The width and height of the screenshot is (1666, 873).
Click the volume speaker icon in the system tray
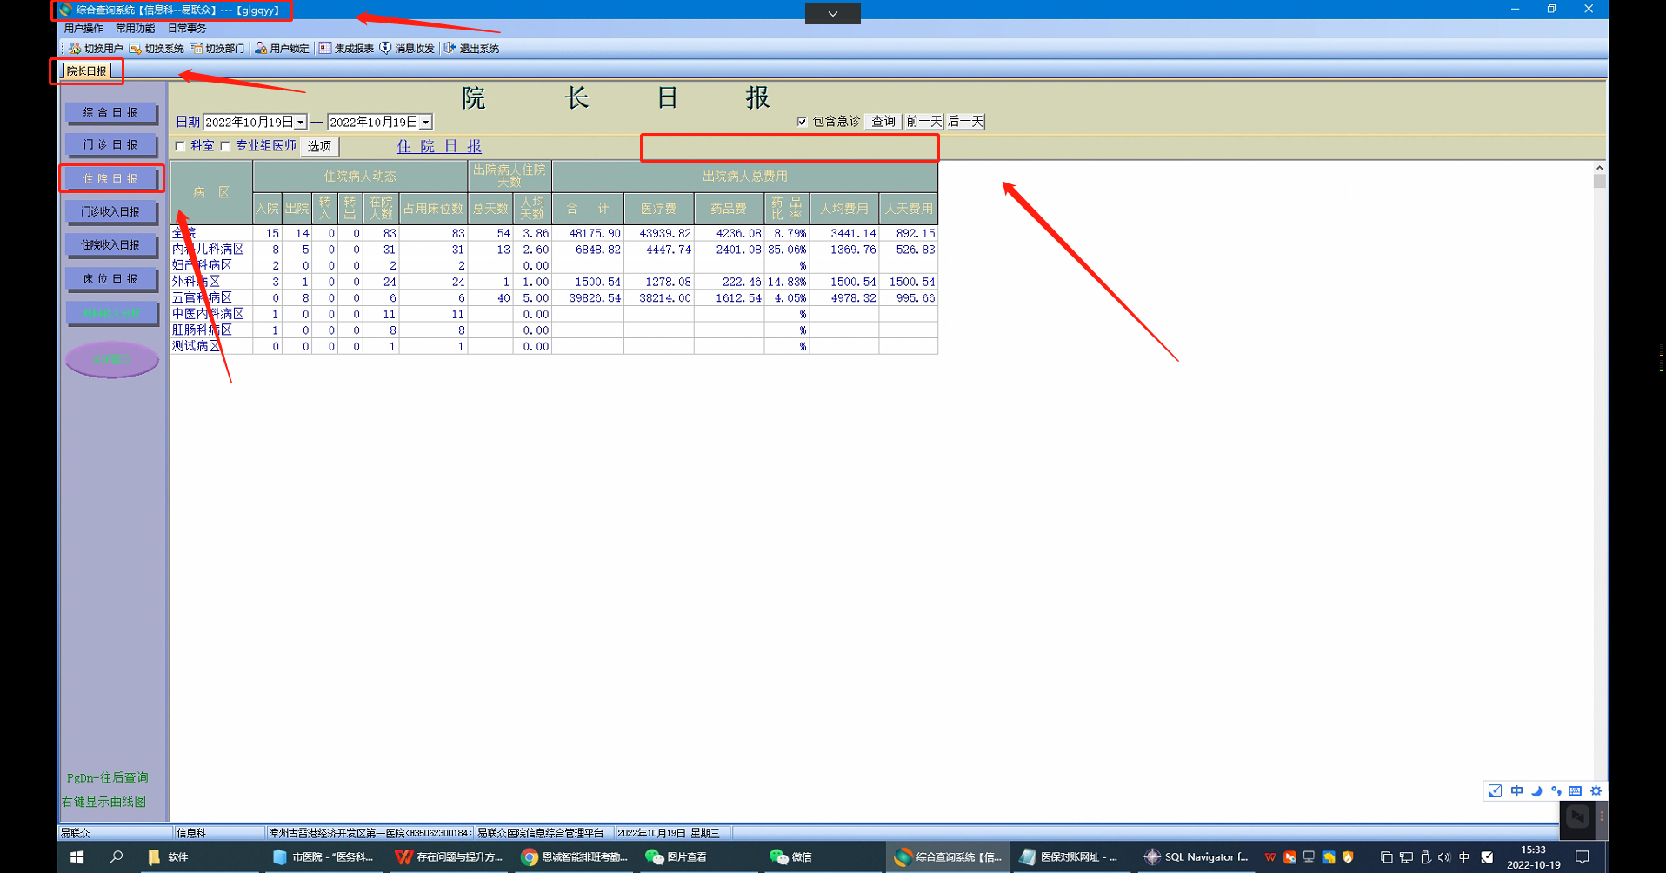click(x=1444, y=857)
